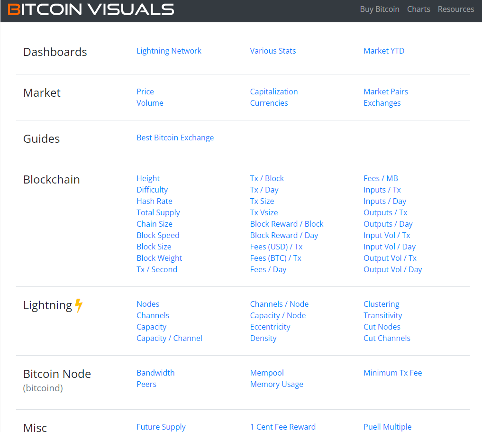Open Block Reward / Day link
Screen dimensions: 482x432
coord(284,236)
